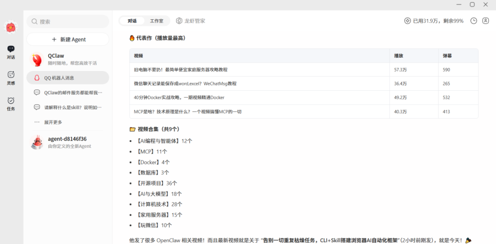
Task: Click the 视频合集（共9个） heading
Action: click(x=155, y=129)
